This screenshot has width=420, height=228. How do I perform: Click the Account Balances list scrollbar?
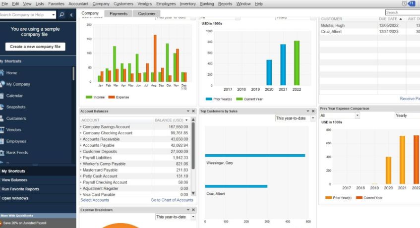pyautogui.click(x=193, y=149)
